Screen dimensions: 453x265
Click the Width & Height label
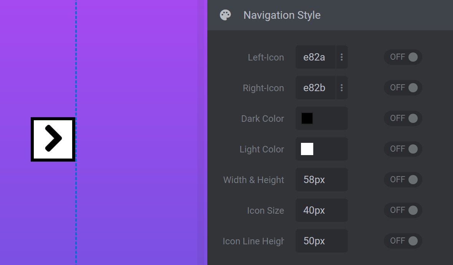pyautogui.click(x=254, y=180)
